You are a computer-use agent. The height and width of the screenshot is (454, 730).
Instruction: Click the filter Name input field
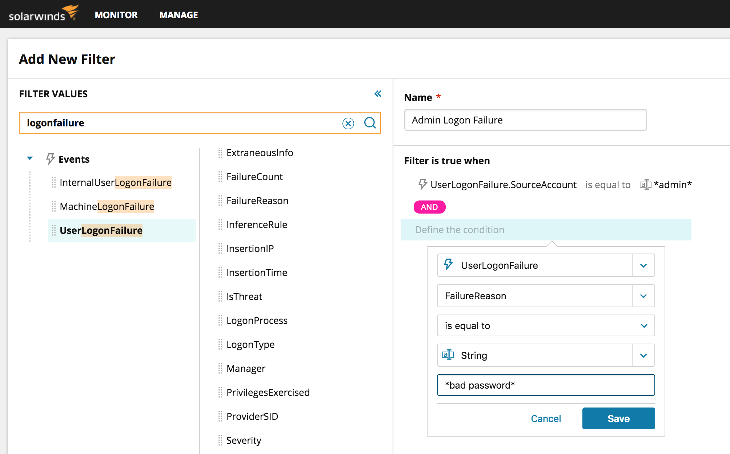coord(525,120)
